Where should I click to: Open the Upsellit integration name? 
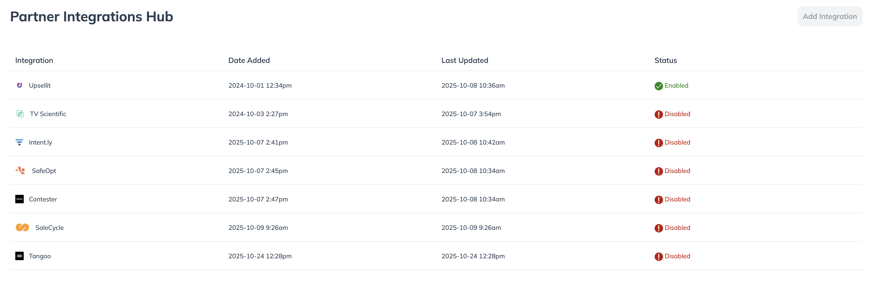pos(40,85)
